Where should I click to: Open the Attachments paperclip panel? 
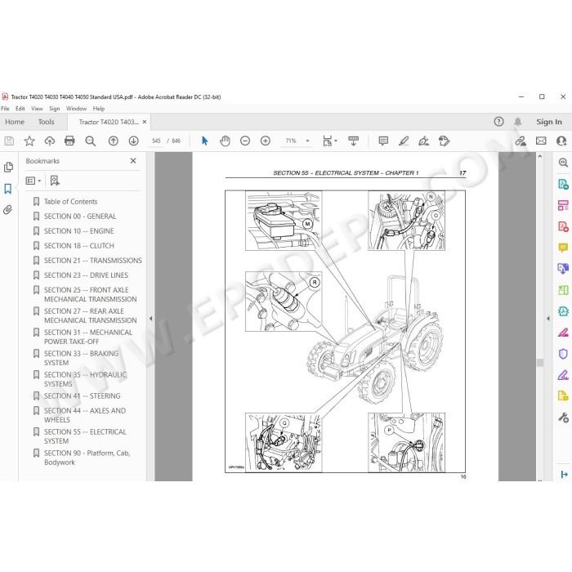click(x=7, y=210)
